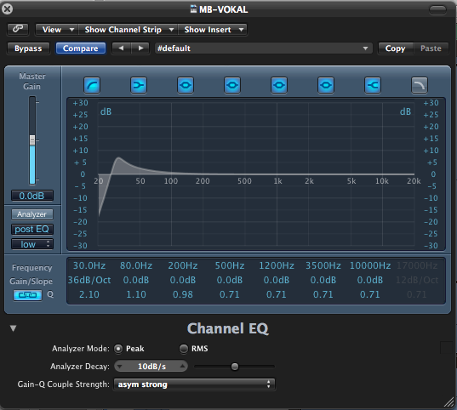Toggle the Compare button

tap(81, 48)
